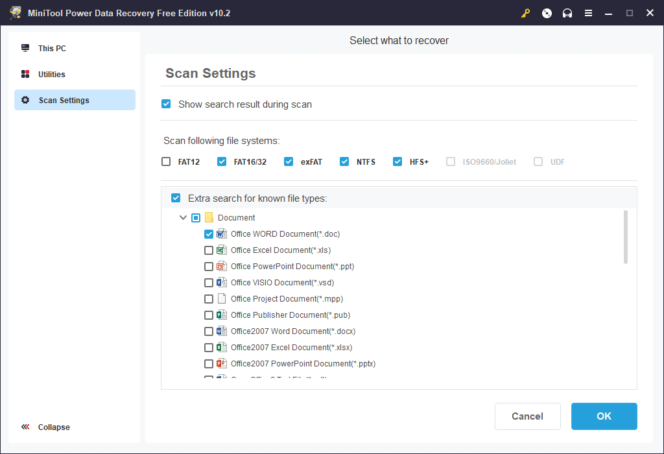Check Office Publisher Document(*.pub) checkbox
This screenshot has width=664, height=454.
coord(208,315)
